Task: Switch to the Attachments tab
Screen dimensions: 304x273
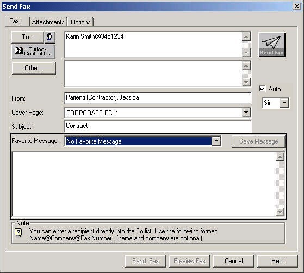Action: tap(48, 22)
